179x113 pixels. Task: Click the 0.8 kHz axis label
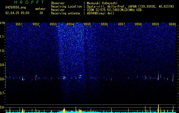point(2,79)
